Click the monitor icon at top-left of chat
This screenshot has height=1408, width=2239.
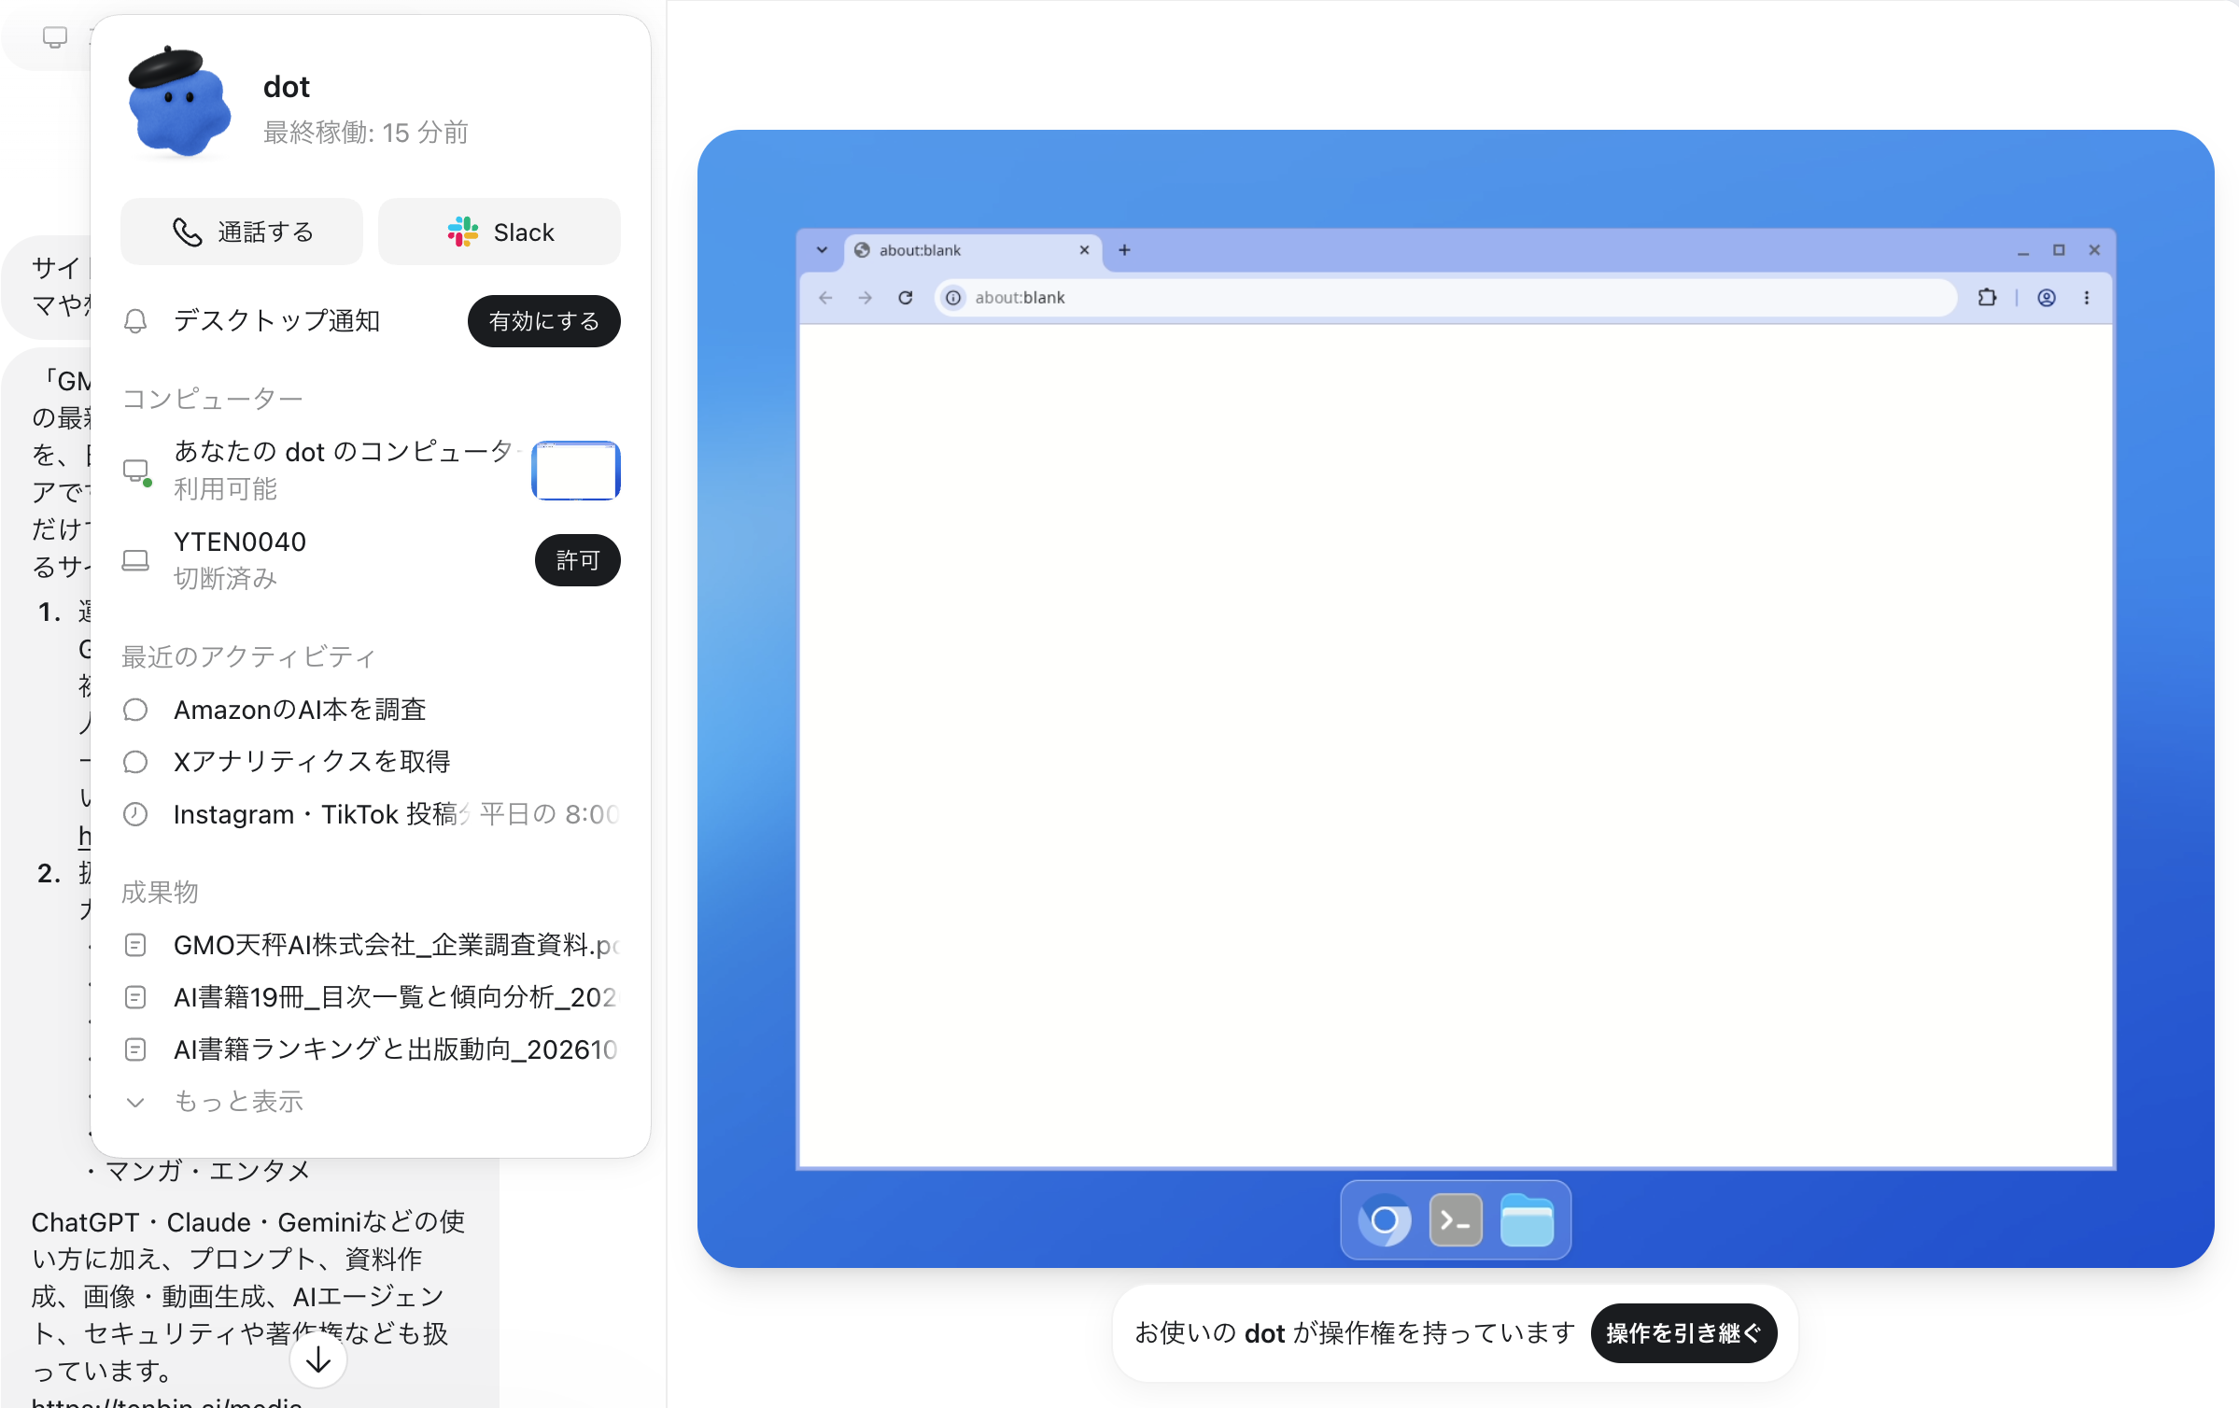coord(55,37)
